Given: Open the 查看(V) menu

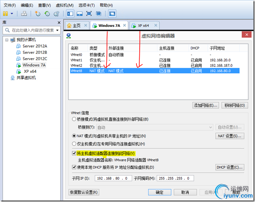Looking at the screenshot, I should 44,5.
